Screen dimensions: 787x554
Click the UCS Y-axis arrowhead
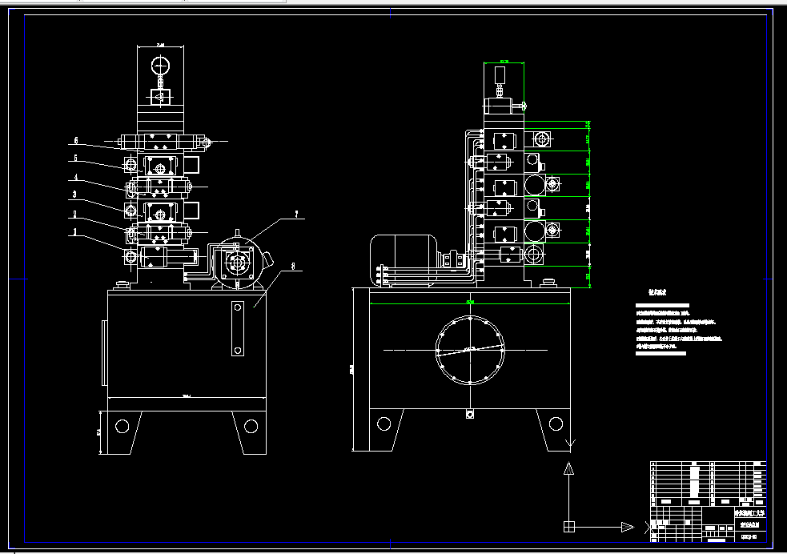point(568,468)
